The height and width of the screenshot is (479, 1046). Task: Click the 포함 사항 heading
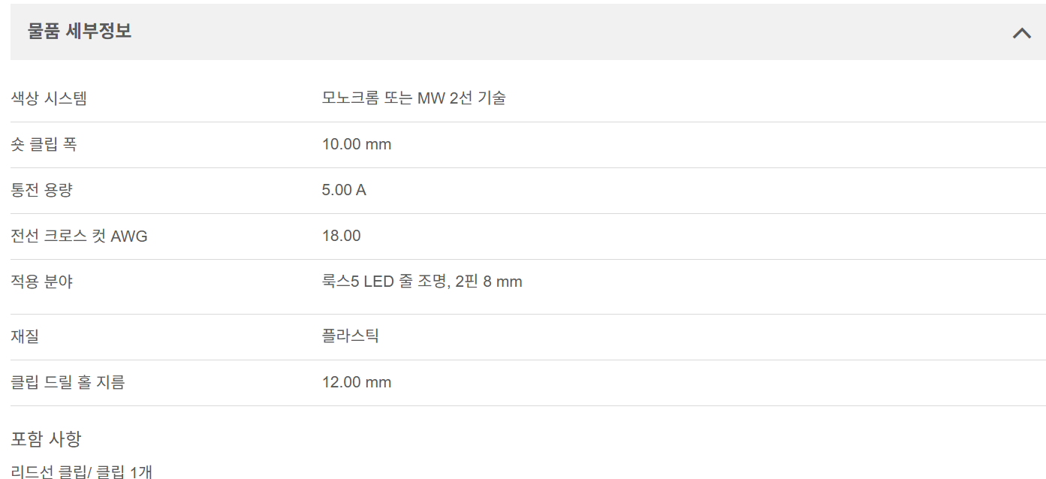tap(46, 438)
